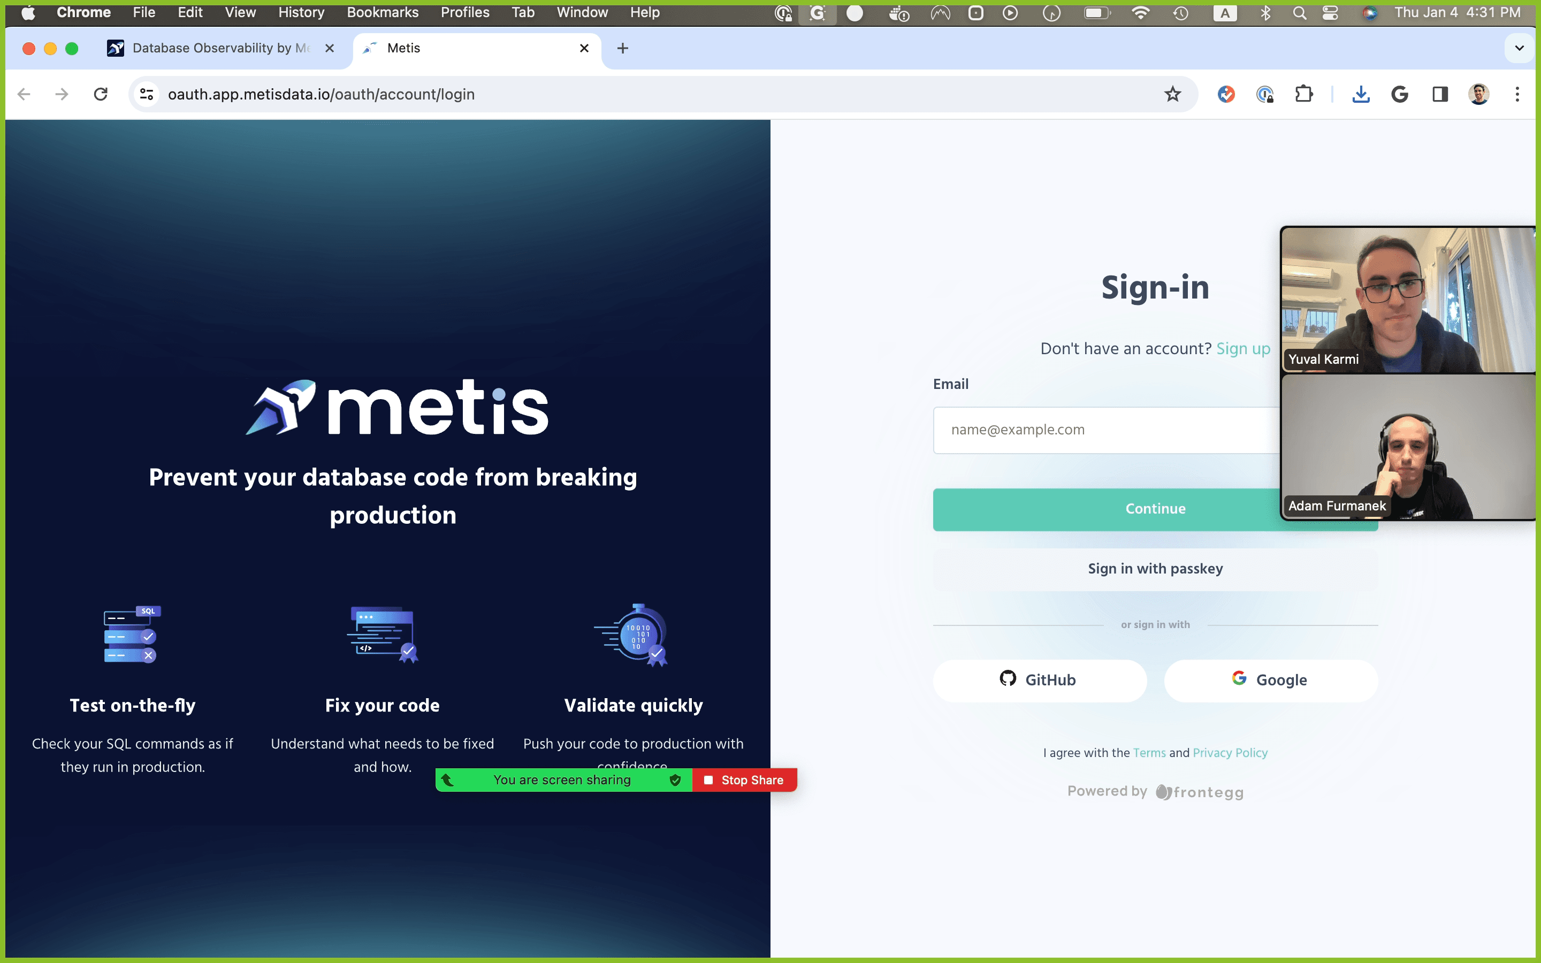Screen dimensions: 1541x963
Task: Open the Bookmarks menu
Action: tap(383, 13)
